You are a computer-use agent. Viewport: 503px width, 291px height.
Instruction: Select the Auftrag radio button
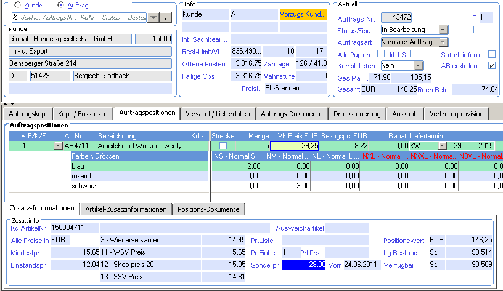60,5
